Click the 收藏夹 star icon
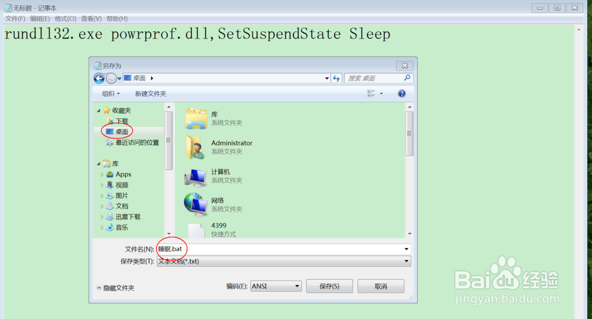 coord(107,110)
